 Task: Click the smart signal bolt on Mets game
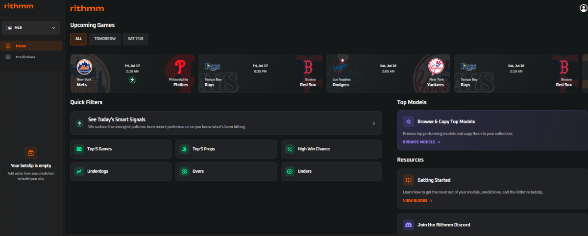pyautogui.click(x=132, y=79)
